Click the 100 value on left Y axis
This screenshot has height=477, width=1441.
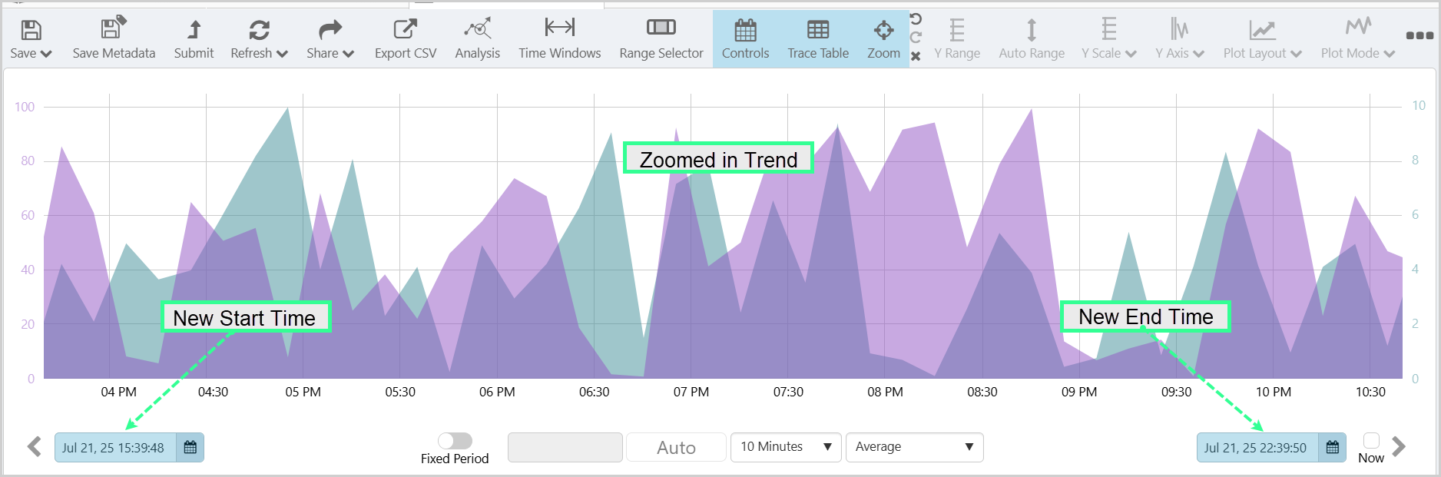pos(25,107)
